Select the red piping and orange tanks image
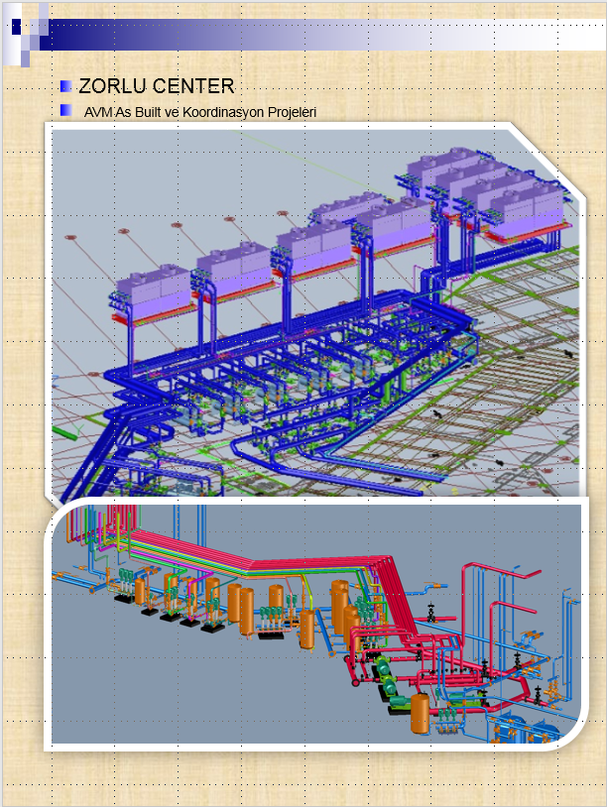The image size is (607, 807). point(316,624)
